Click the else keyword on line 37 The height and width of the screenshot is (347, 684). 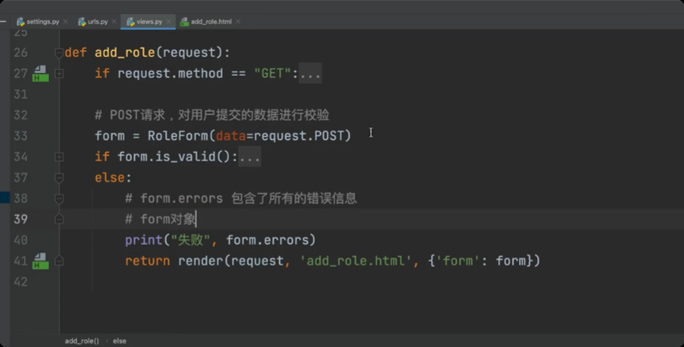coord(110,177)
